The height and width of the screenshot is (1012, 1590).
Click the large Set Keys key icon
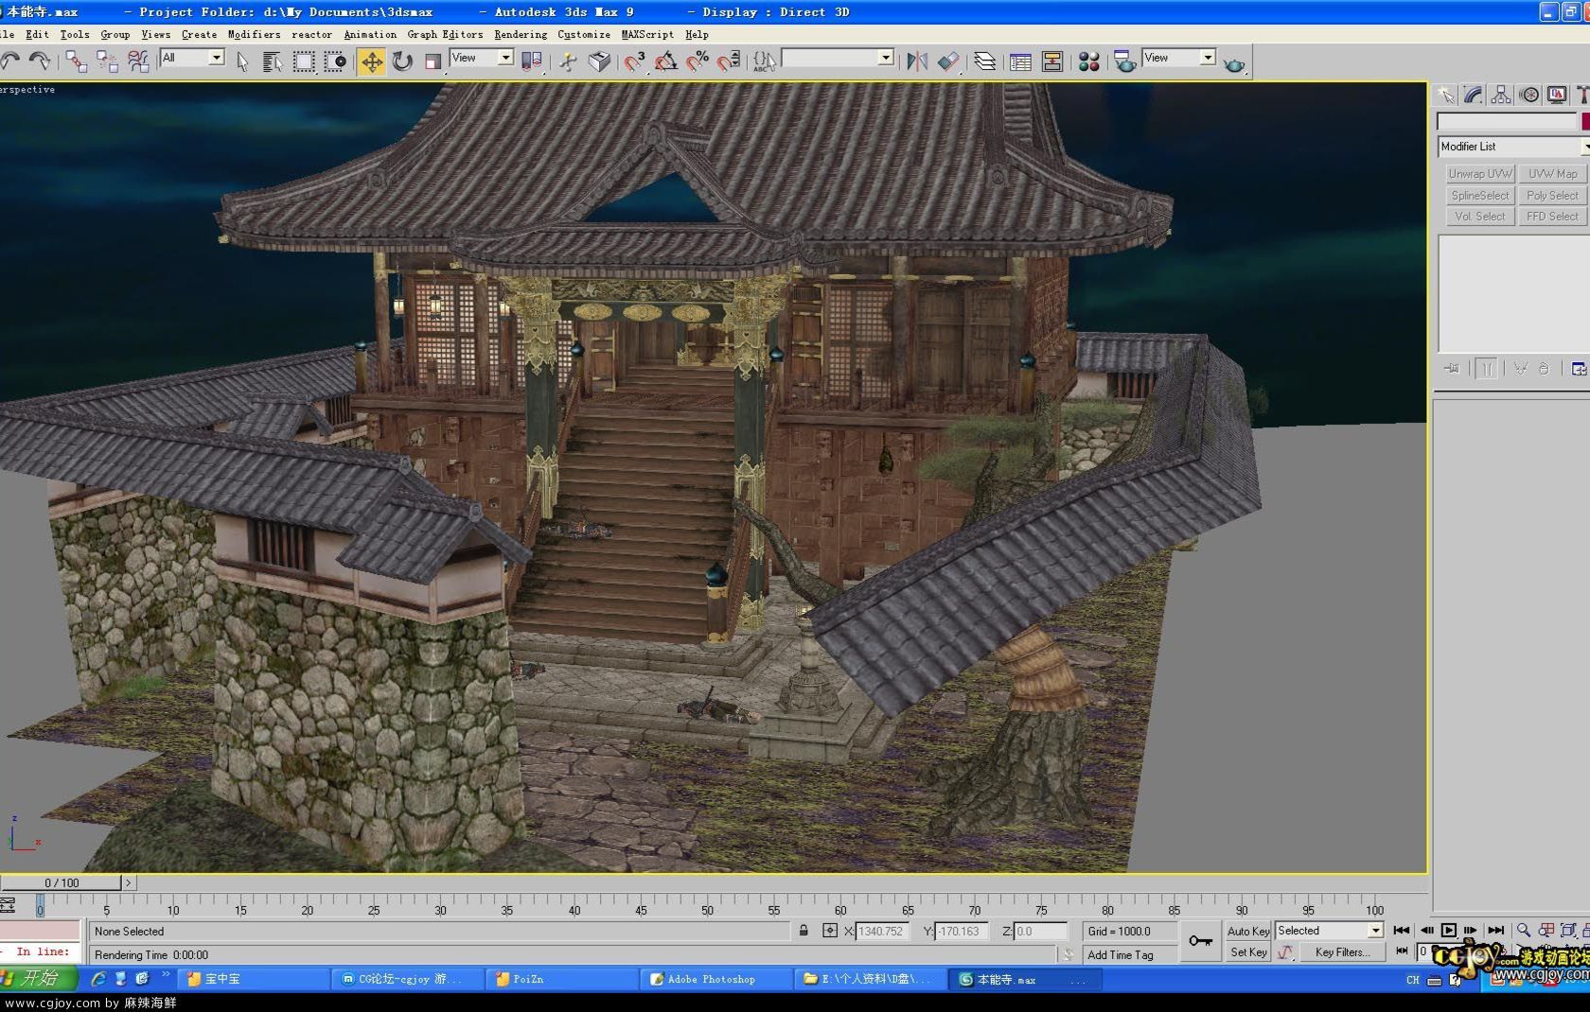point(1201,941)
